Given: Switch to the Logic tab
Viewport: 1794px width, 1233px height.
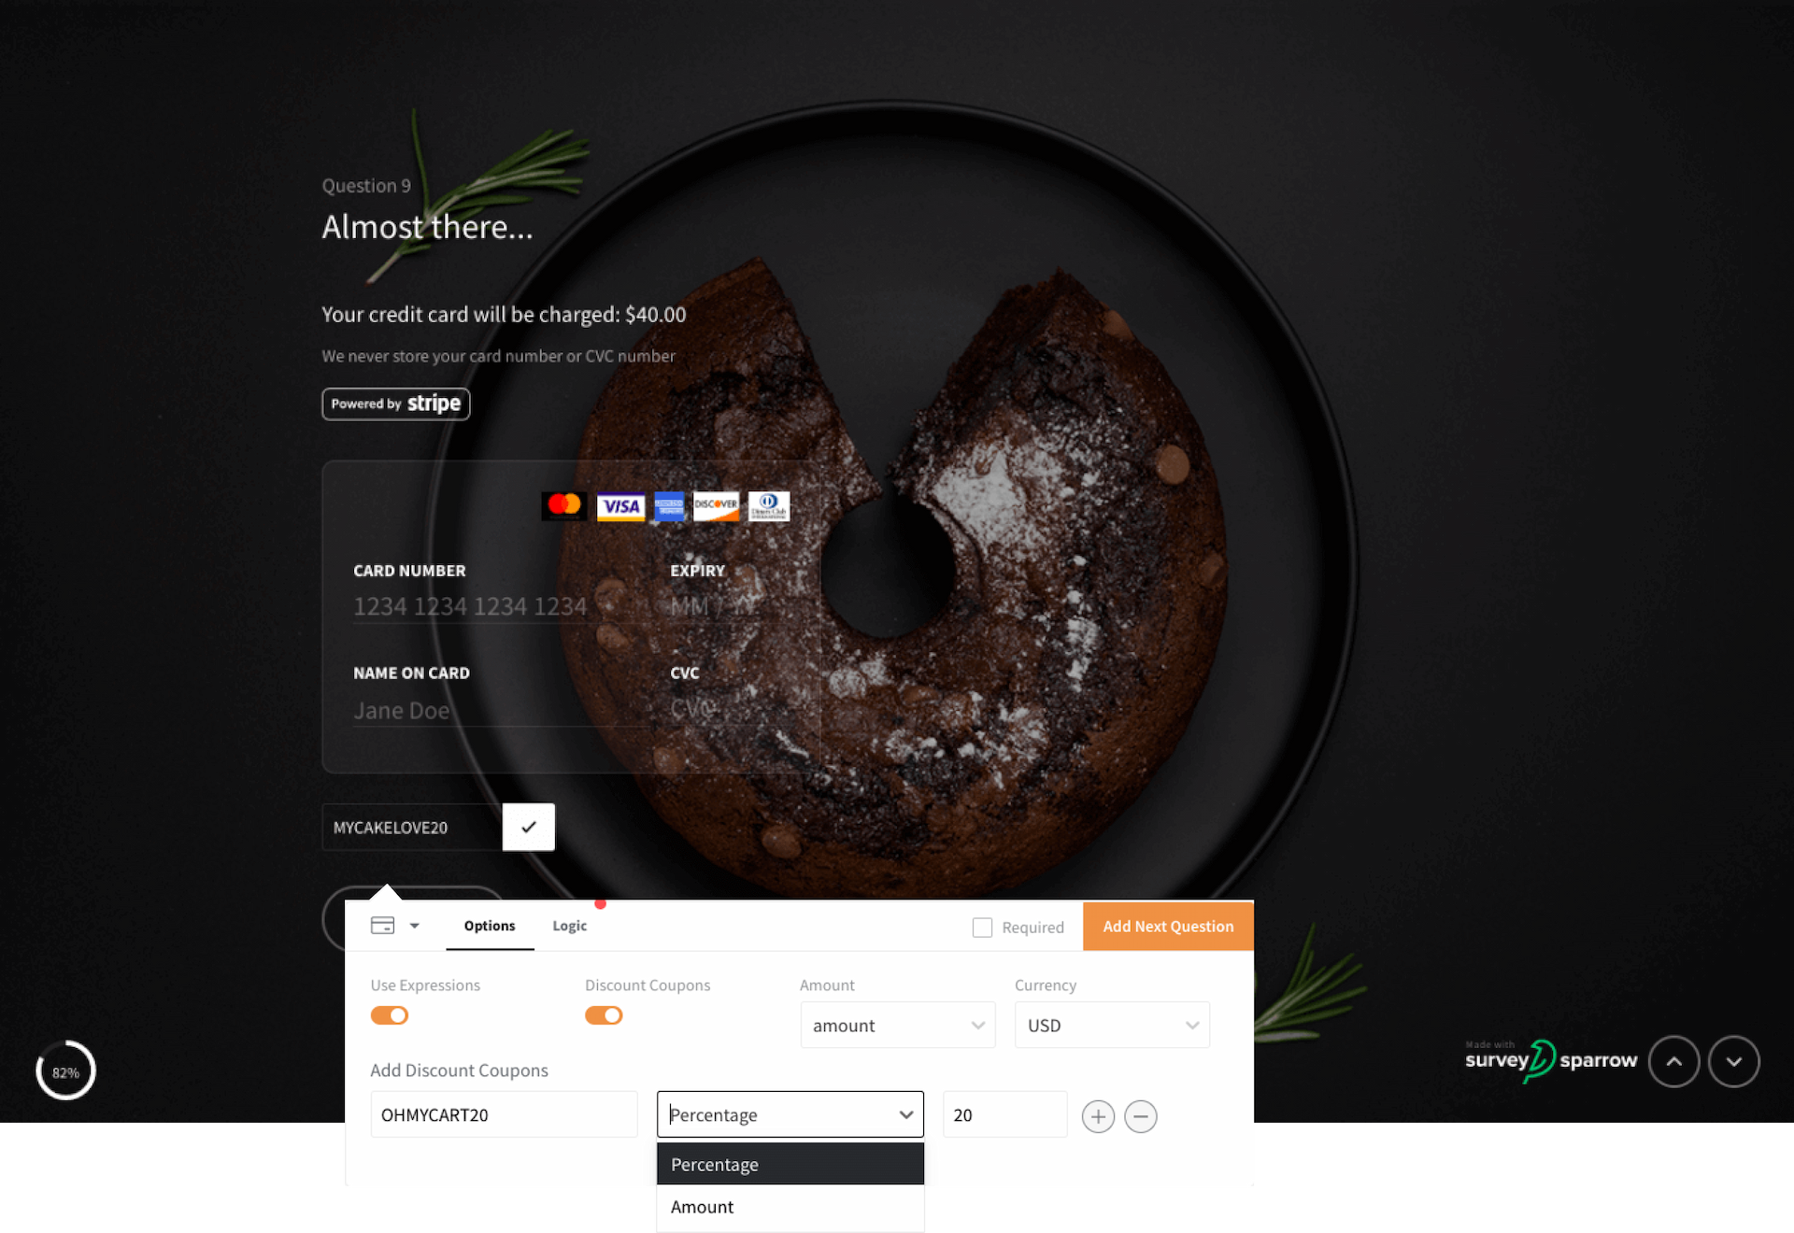Looking at the screenshot, I should click(568, 925).
